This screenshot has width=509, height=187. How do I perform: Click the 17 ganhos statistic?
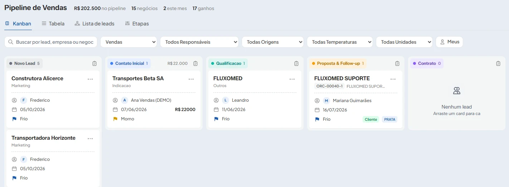point(203,8)
